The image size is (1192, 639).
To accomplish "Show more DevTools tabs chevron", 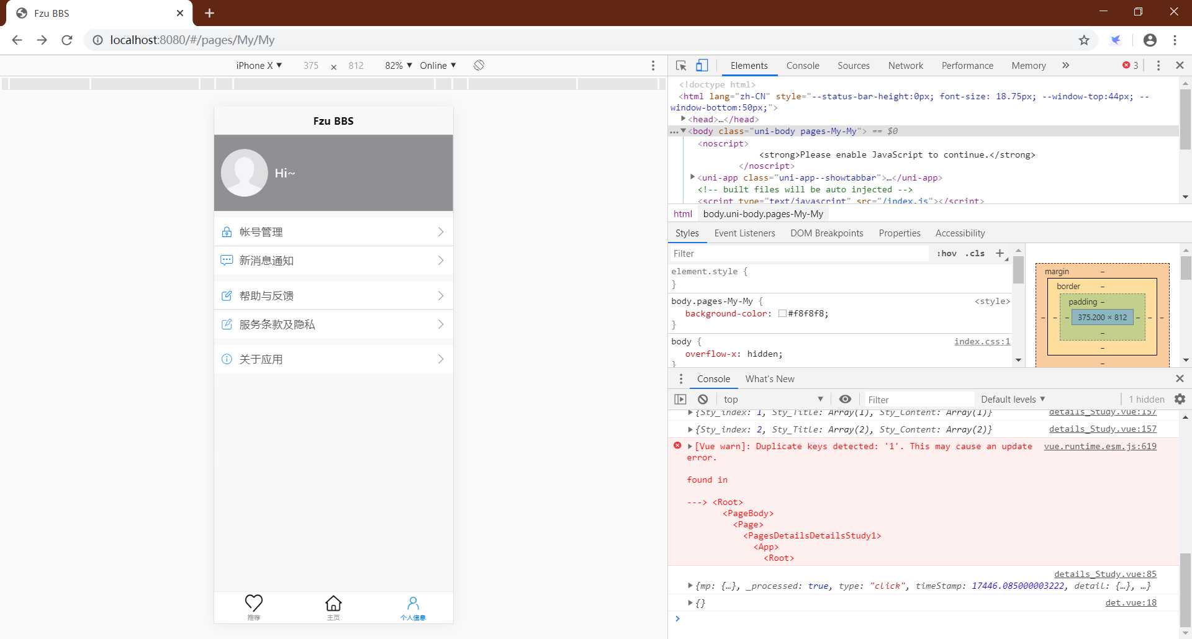I will [x=1066, y=65].
